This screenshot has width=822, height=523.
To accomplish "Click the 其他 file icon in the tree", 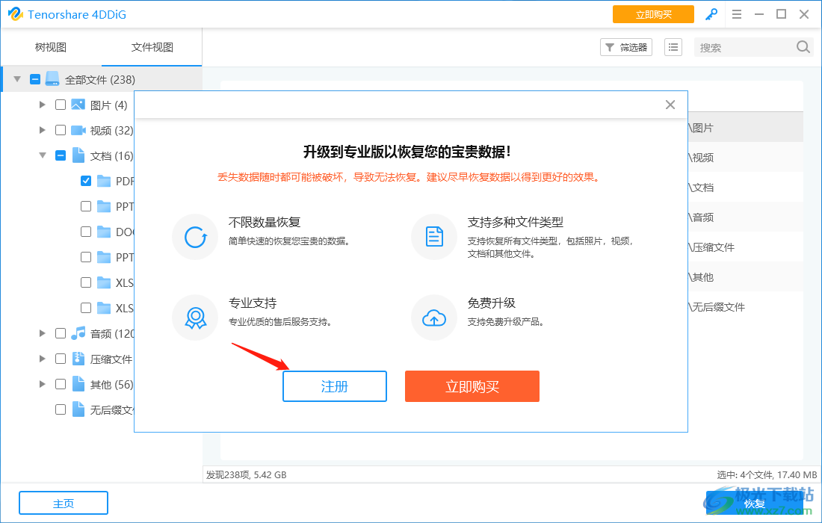I will tap(78, 383).
